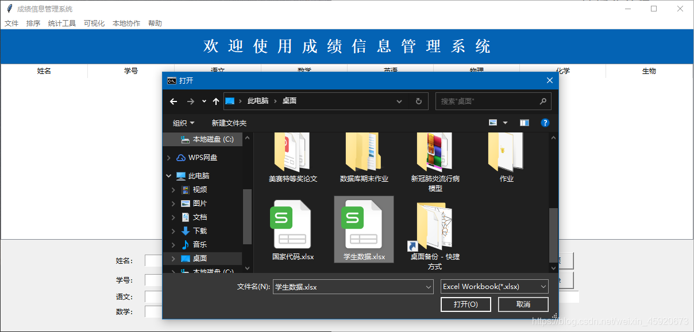Show the preview pane icon
This screenshot has width=694, height=332.
pyautogui.click(x=524, y=122)
